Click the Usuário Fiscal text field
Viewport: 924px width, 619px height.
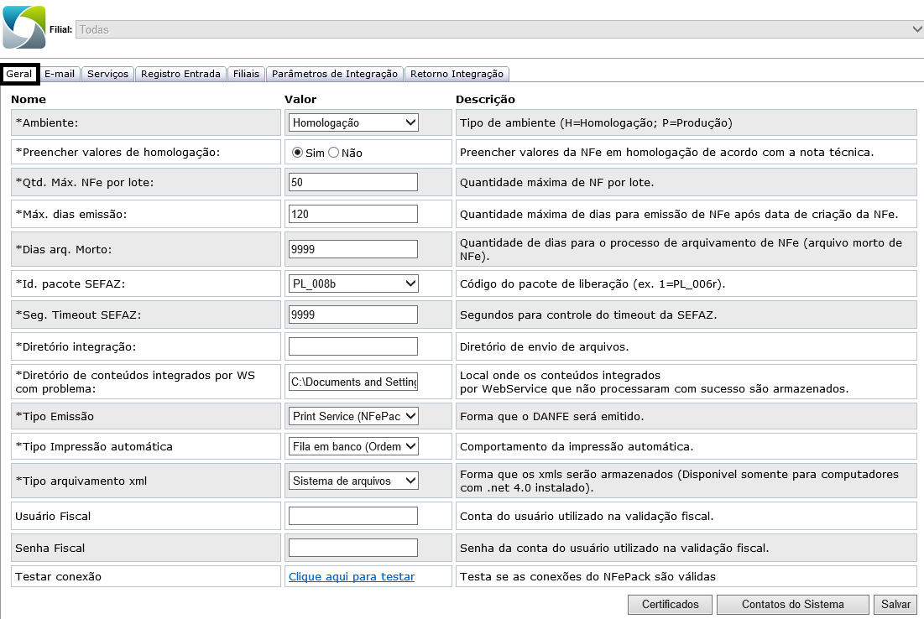(x=352, y=516)
